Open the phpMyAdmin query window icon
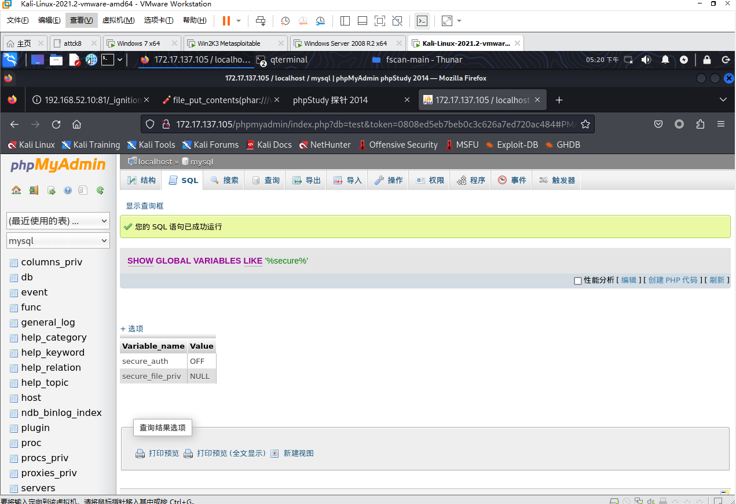The width and height of the screenshot is (736, 504). pos(51,190)
